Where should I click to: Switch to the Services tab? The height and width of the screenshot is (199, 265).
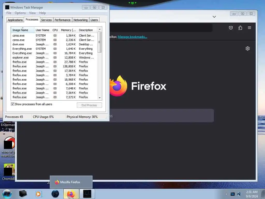click(x=46, y=20)
